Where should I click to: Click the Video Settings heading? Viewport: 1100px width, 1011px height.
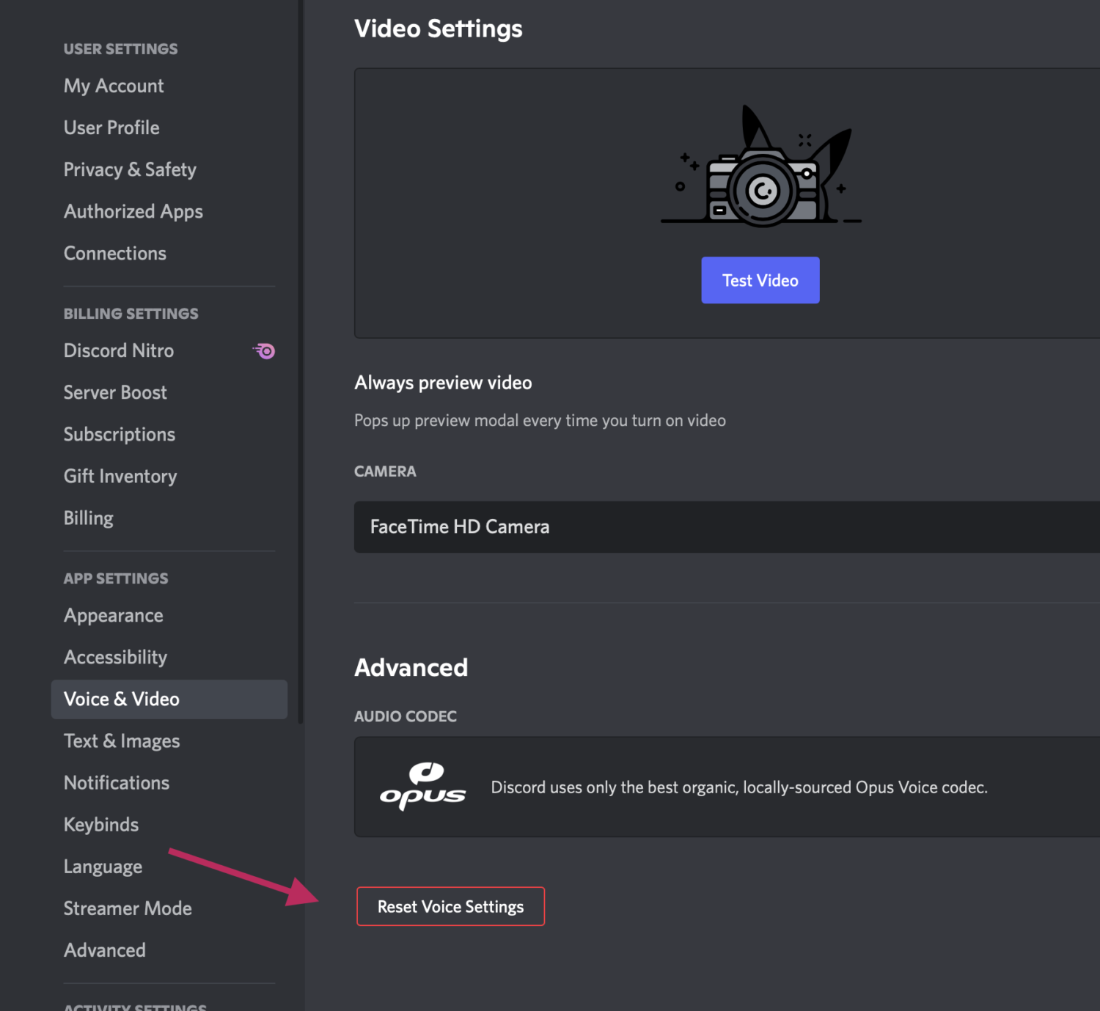tap(439, 29)
